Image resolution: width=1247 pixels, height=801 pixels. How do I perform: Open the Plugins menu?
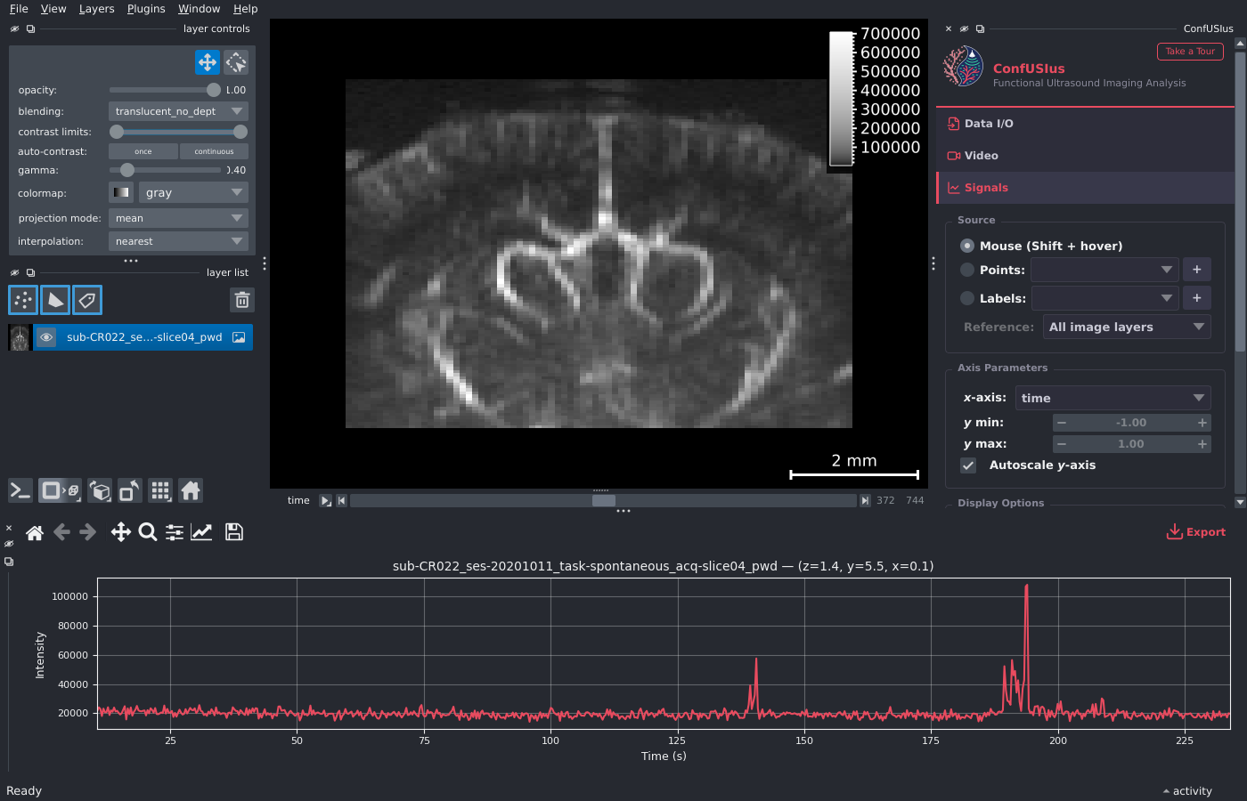(146, 9)
